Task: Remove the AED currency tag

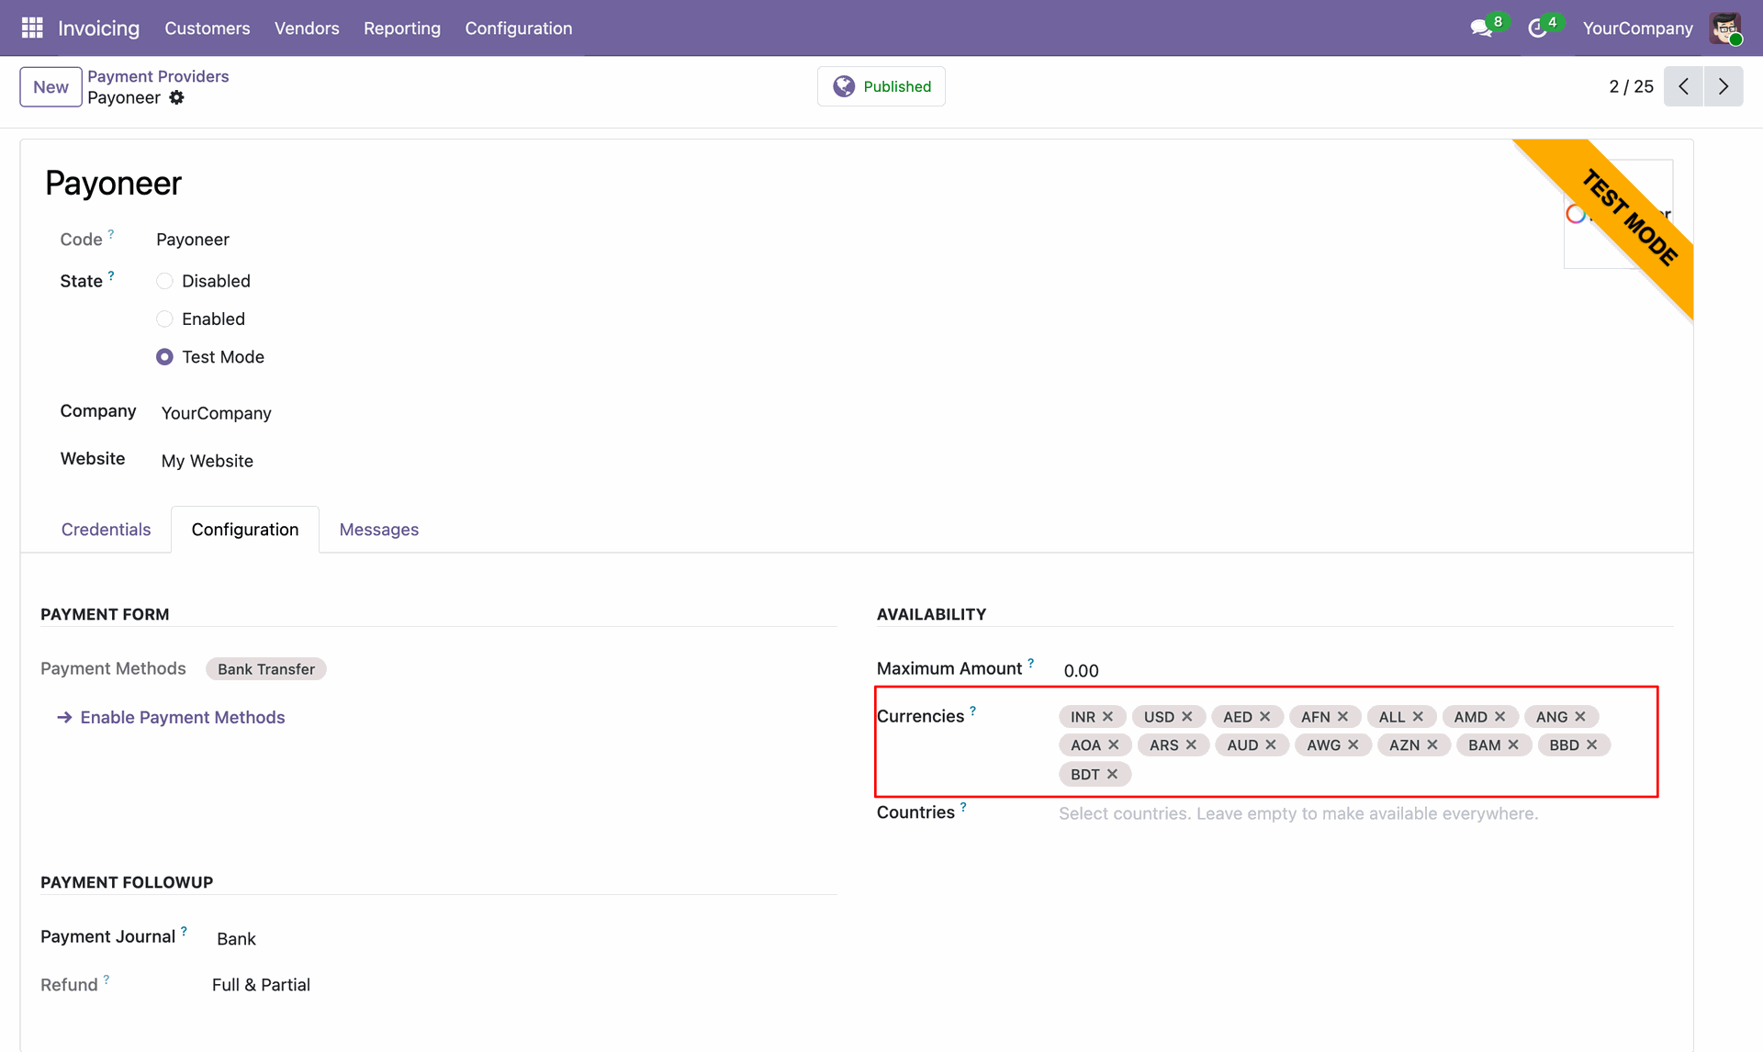Action: [1265, 716]
